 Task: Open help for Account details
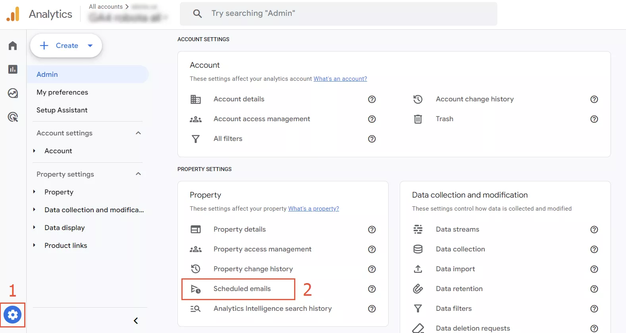click(372, 99)
